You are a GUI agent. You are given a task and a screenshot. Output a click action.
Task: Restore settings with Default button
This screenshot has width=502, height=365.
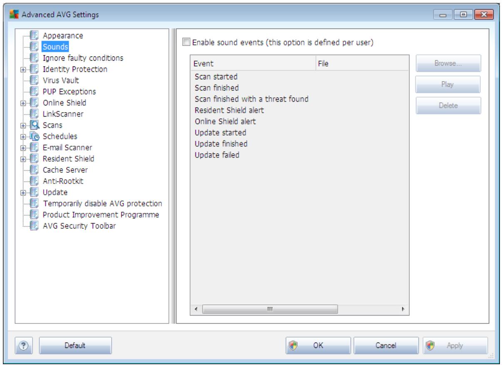75,345
